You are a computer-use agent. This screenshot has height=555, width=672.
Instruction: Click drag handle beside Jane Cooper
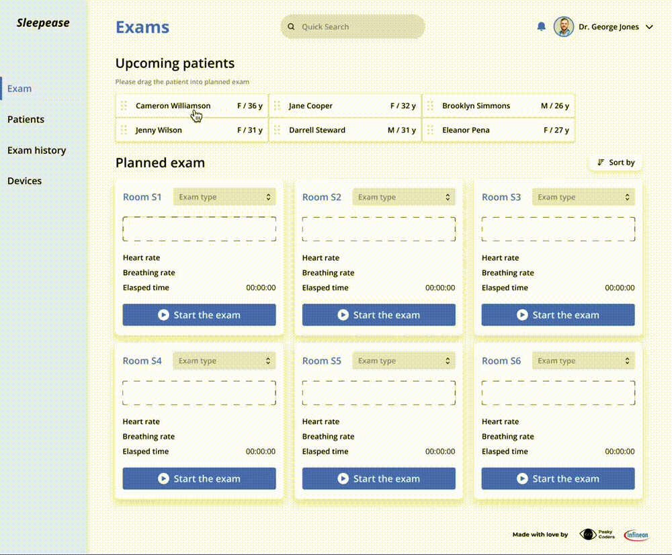click(278, 105)
